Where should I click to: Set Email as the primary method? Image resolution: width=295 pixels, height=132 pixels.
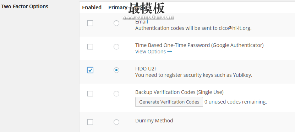tap(116, 23)
